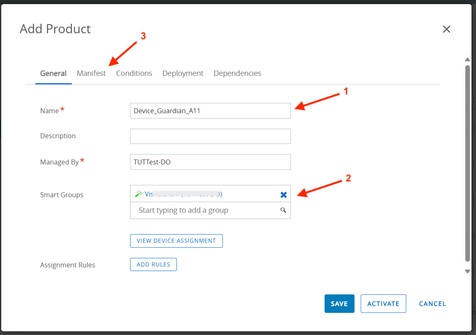Screen dimensions: 476x335
Task: Select the General tab
Action: tap(53, 73)
